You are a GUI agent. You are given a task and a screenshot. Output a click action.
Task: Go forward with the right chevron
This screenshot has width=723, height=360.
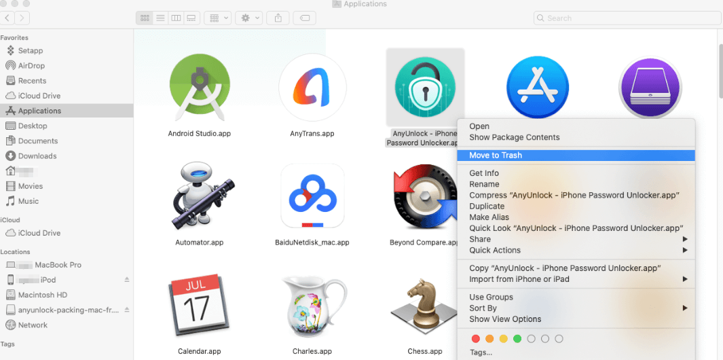22,18
